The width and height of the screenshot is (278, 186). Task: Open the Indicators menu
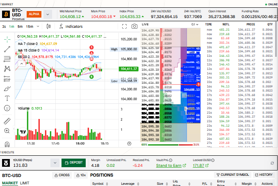[71, 26]
